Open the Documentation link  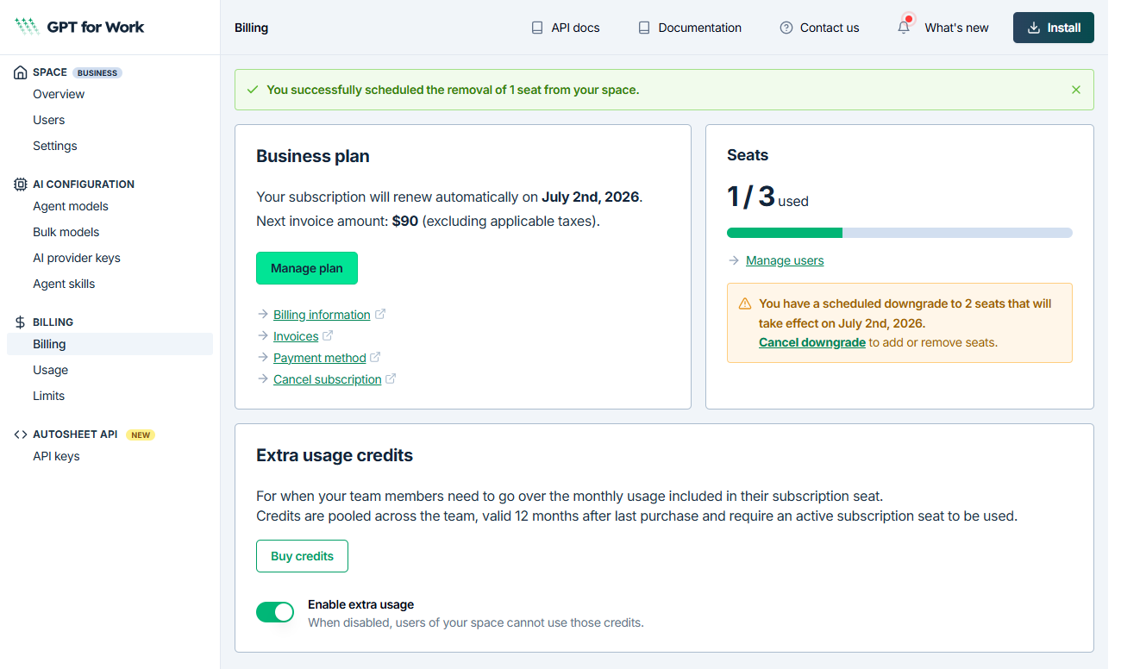click(x=689, y=28)
